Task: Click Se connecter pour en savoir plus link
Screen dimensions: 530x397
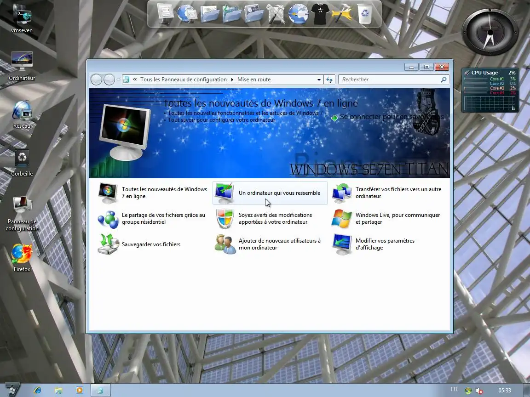Action: [392, 117]
